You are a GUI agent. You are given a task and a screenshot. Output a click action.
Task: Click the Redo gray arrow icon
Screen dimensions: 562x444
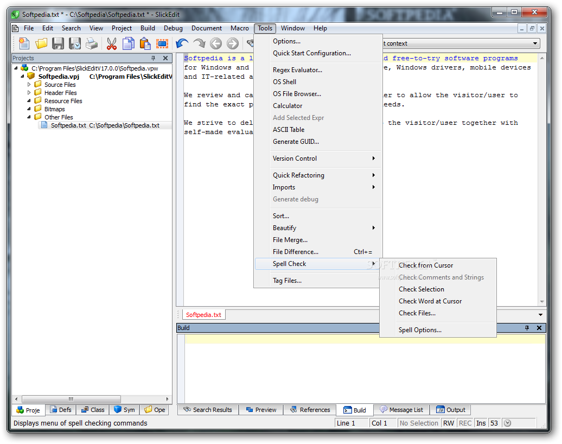(199, 43)
